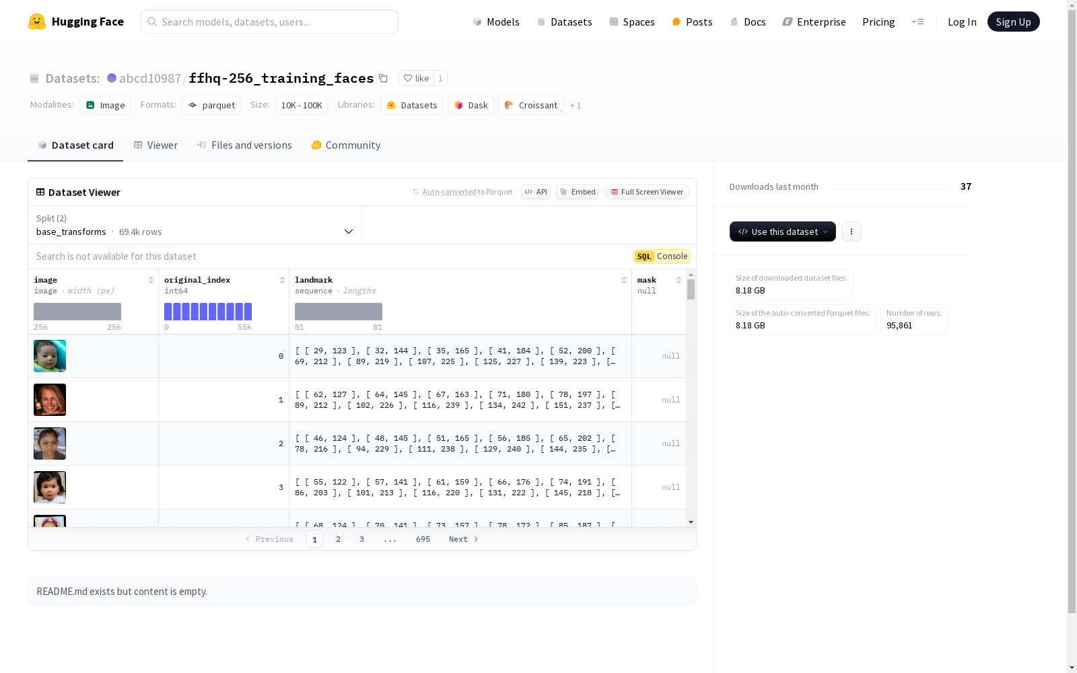Open Enterprise from the top navigation
Screen dimensions: 1077x673
point(814,22)
